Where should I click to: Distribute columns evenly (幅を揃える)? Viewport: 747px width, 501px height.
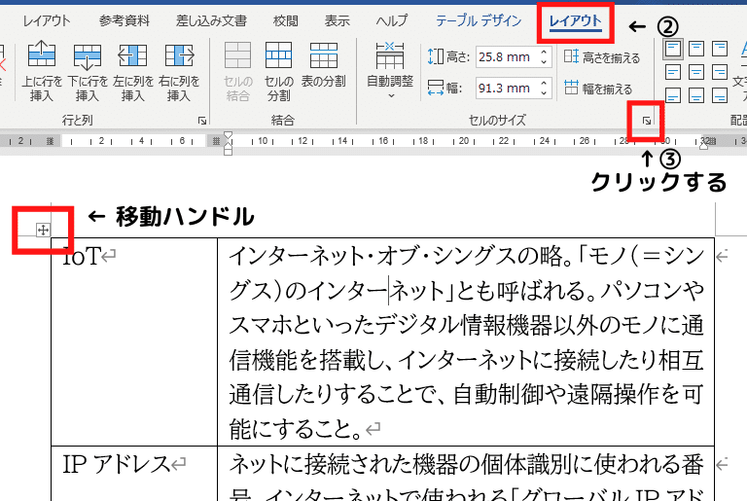click(x=598, y=89)
